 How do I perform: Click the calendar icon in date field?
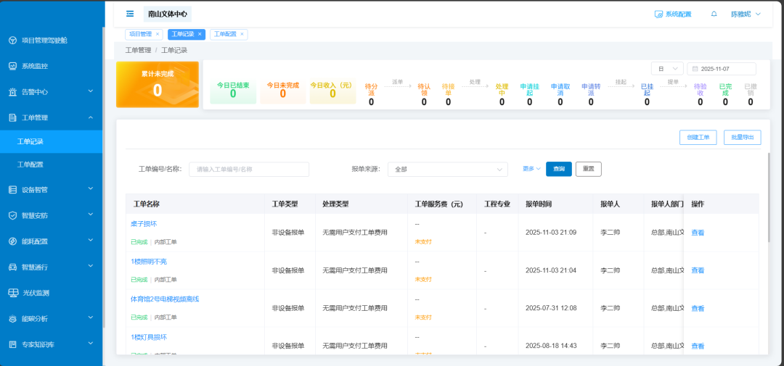(695, 69)
